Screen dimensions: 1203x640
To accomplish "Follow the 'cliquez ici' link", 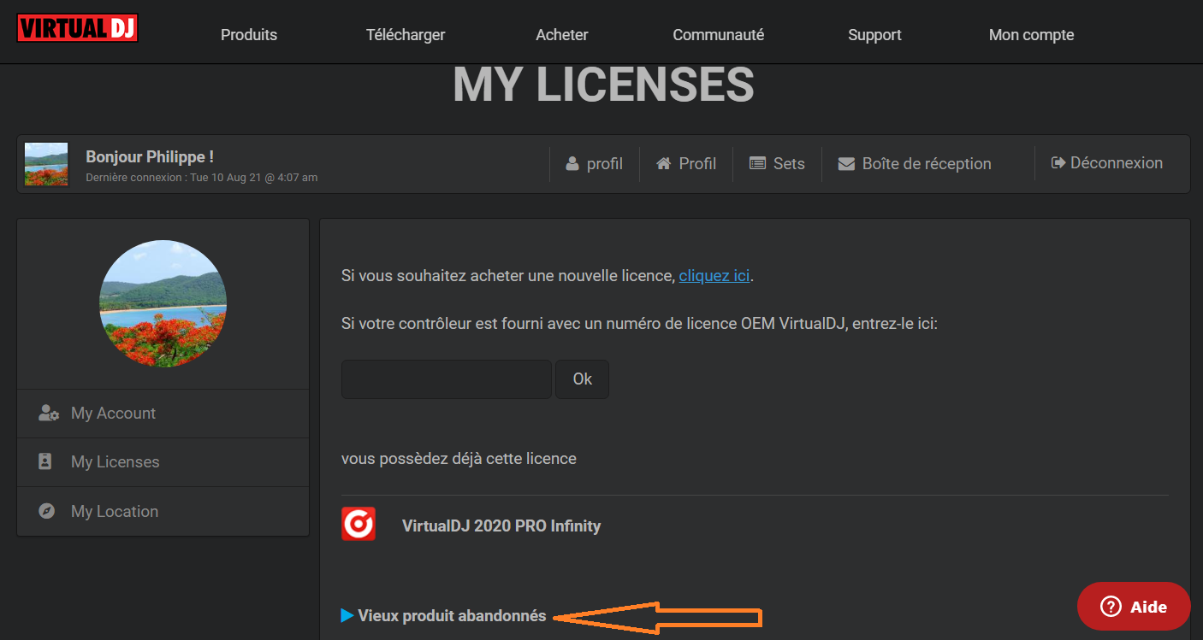I will coord(714,276).
